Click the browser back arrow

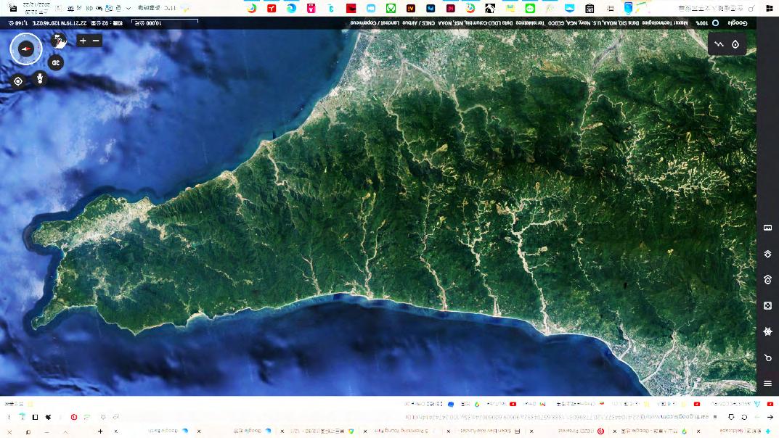point(770,417)
